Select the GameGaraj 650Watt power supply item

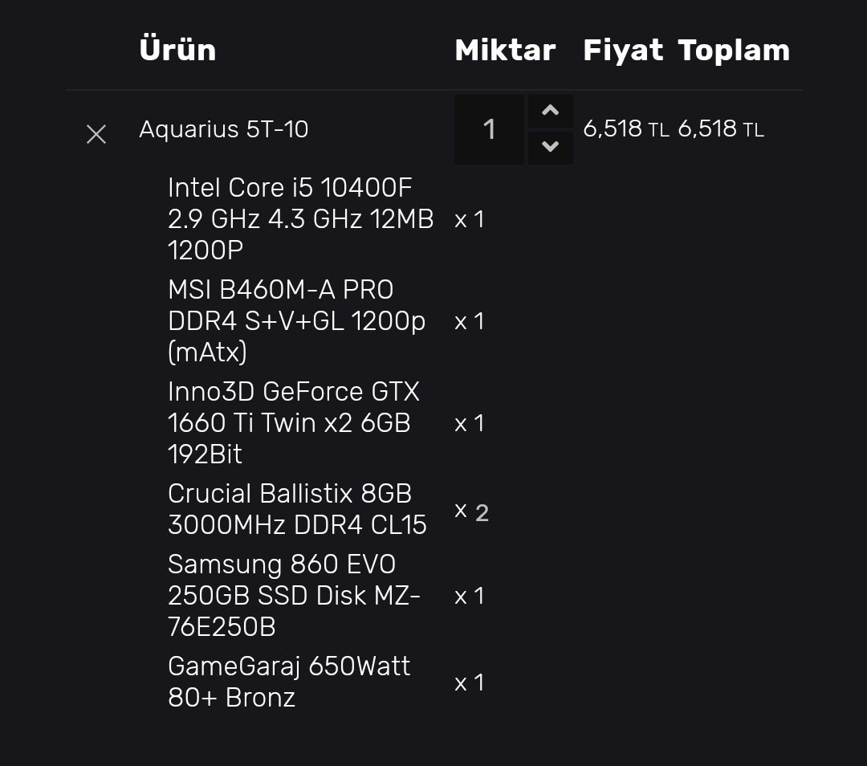(289, 682)
